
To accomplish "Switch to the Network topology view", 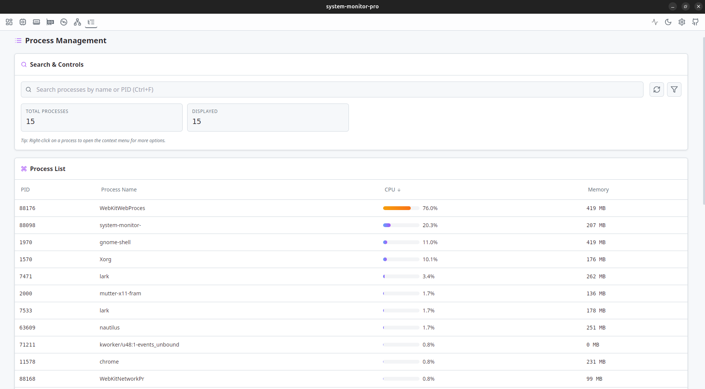I will pyautogui.click(x=77, y=22).
